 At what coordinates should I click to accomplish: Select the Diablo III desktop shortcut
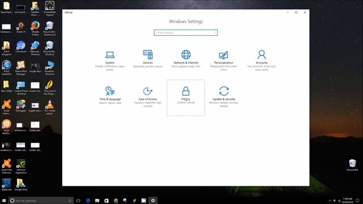click(x=21, y=27)
